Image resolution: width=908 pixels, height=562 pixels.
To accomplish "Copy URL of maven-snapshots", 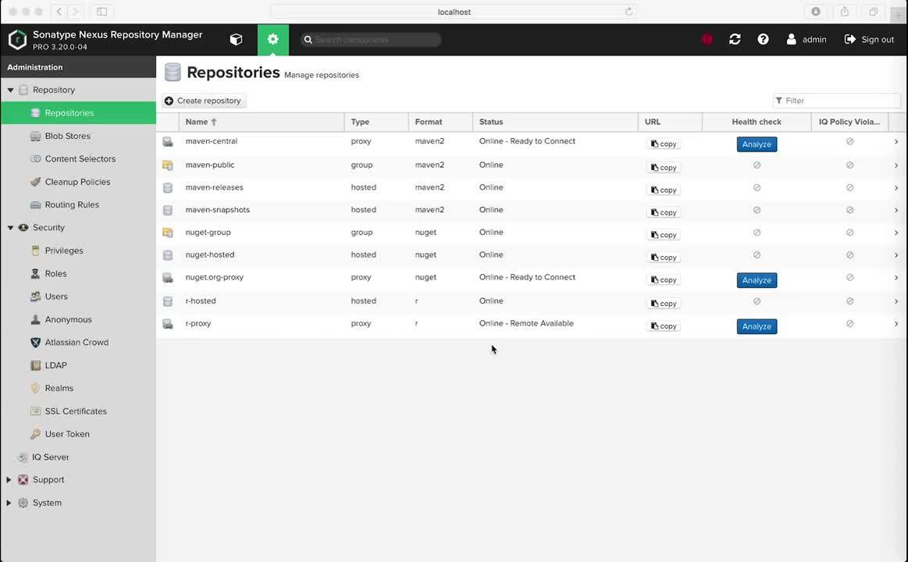I will point(664,212).
